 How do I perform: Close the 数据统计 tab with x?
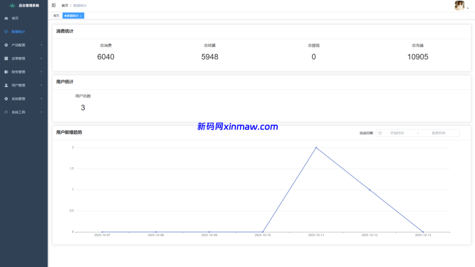81,16
